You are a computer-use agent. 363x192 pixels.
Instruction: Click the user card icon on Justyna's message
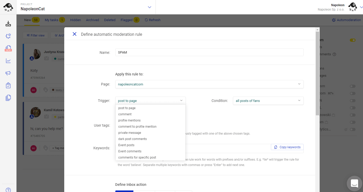[x=46, y=58]
